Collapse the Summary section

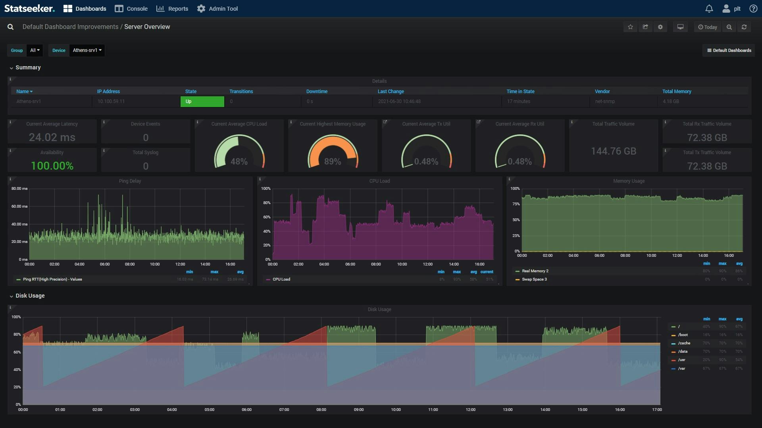28,68
